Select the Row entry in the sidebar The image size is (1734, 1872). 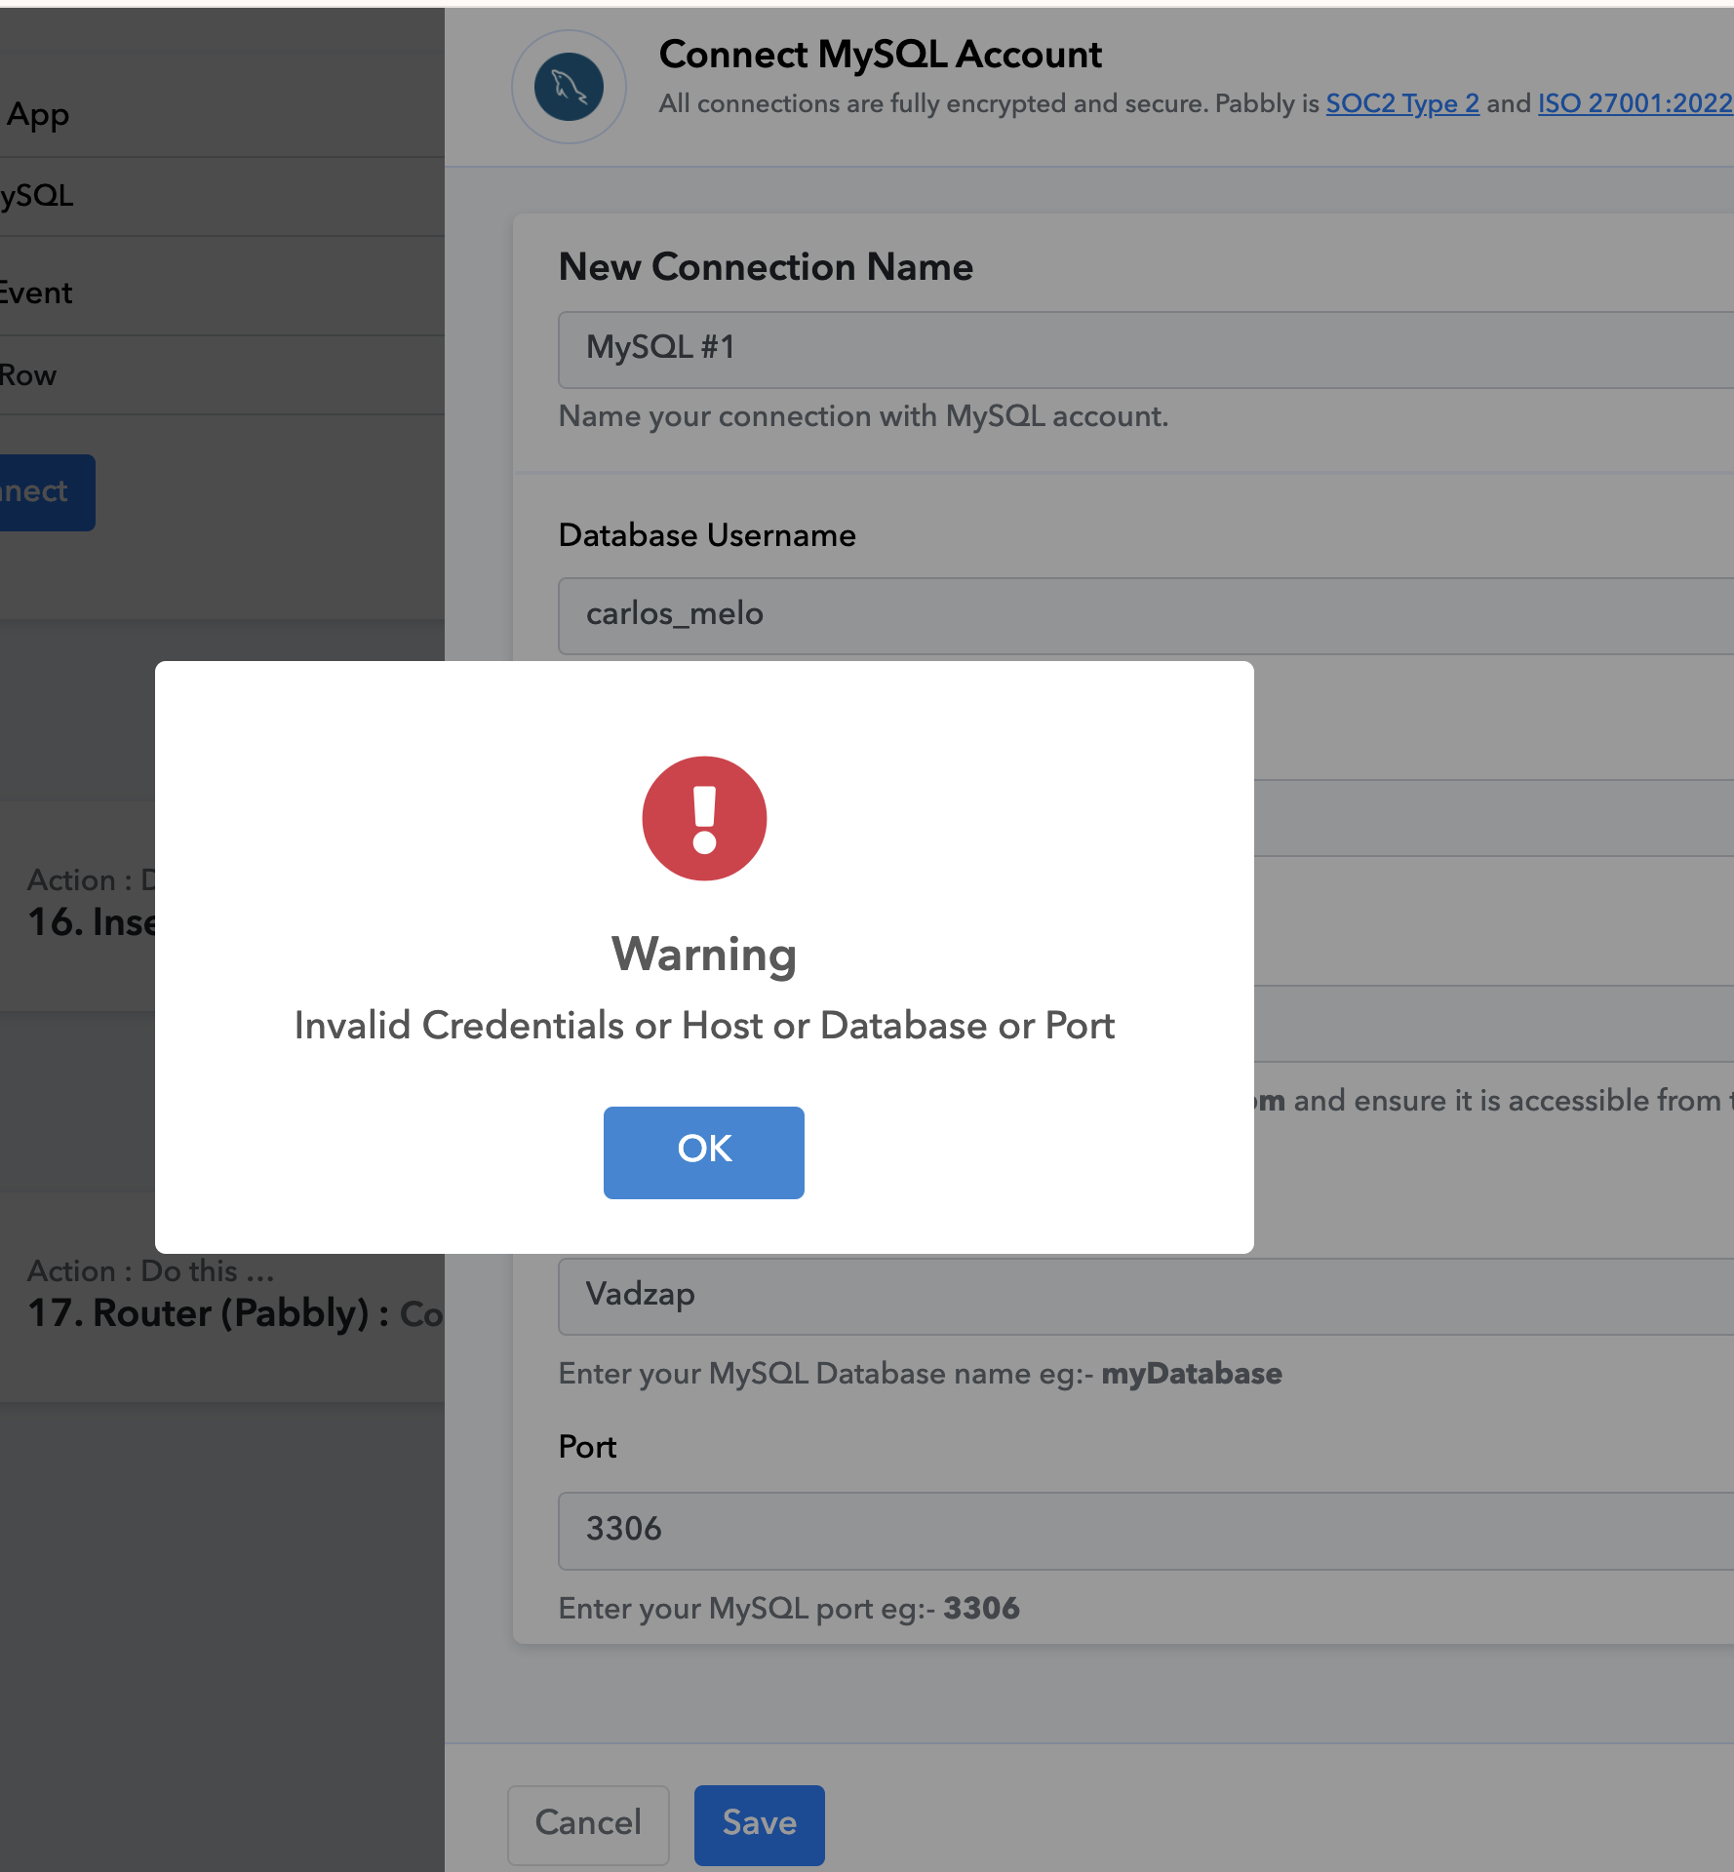pos(222,375)
